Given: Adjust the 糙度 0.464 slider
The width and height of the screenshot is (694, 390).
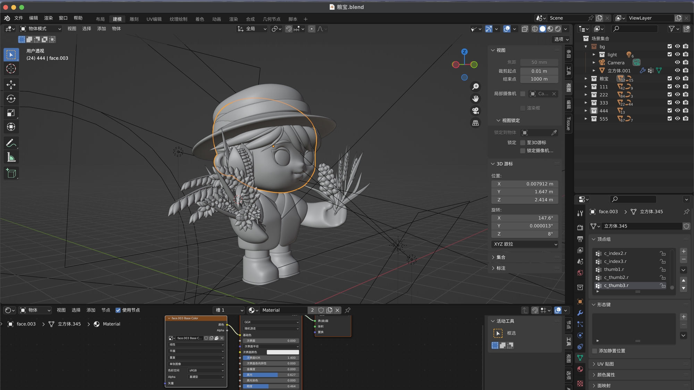Looking at the screenshot, I should pos(271,386).
